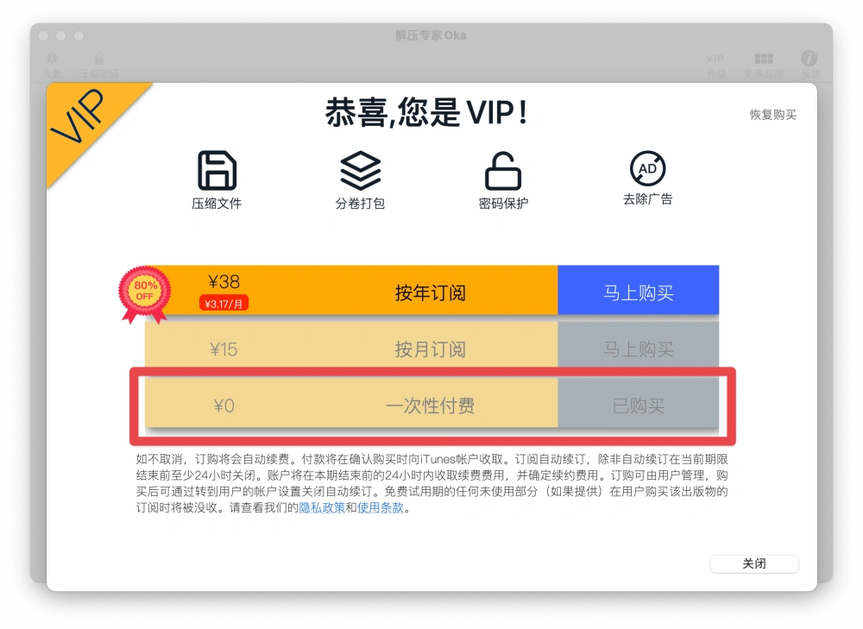
Task: Click VIP 升级 toolbar item
Action: tap(715, 65)
